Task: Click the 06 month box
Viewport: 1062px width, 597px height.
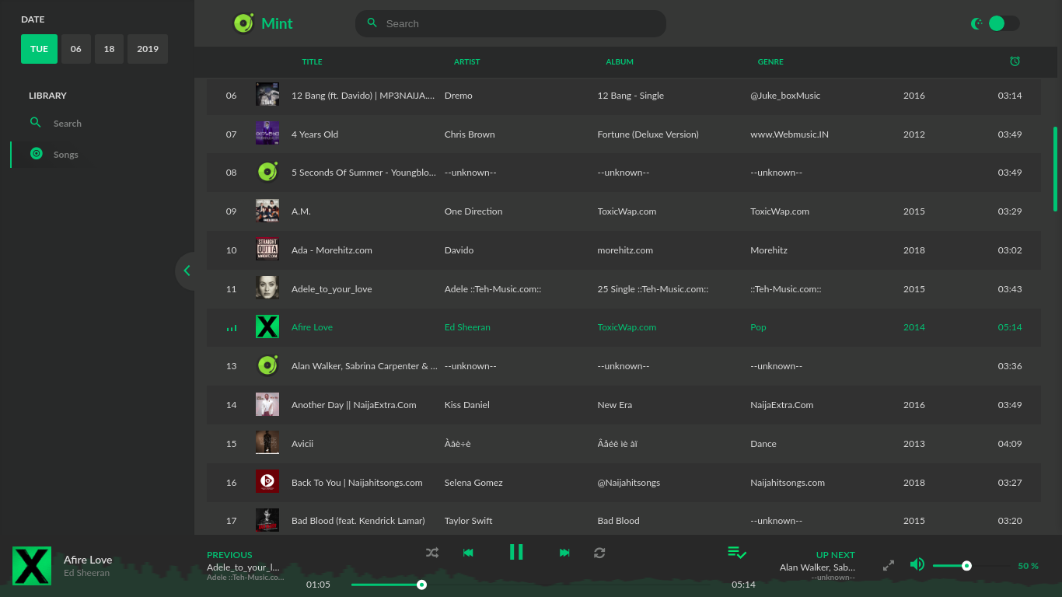Action: [75, 49]
